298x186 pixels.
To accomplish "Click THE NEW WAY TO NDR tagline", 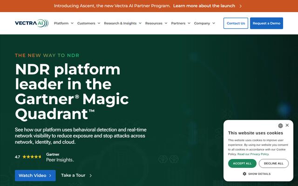I will tap(47, 55).
